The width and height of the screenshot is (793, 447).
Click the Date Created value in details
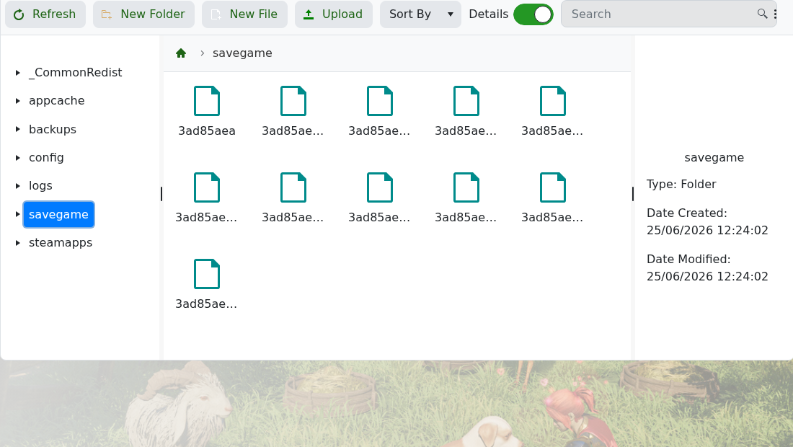tap(707, 231)
